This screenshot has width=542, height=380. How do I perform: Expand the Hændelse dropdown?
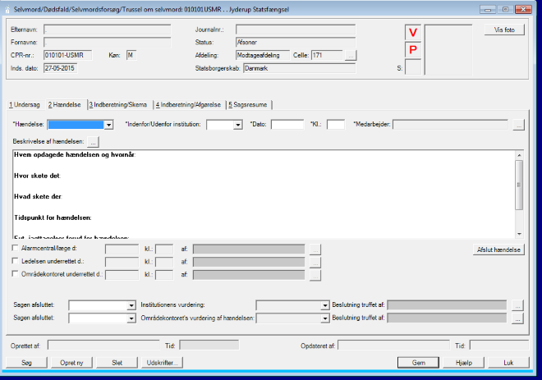click(x=108, y=125)
